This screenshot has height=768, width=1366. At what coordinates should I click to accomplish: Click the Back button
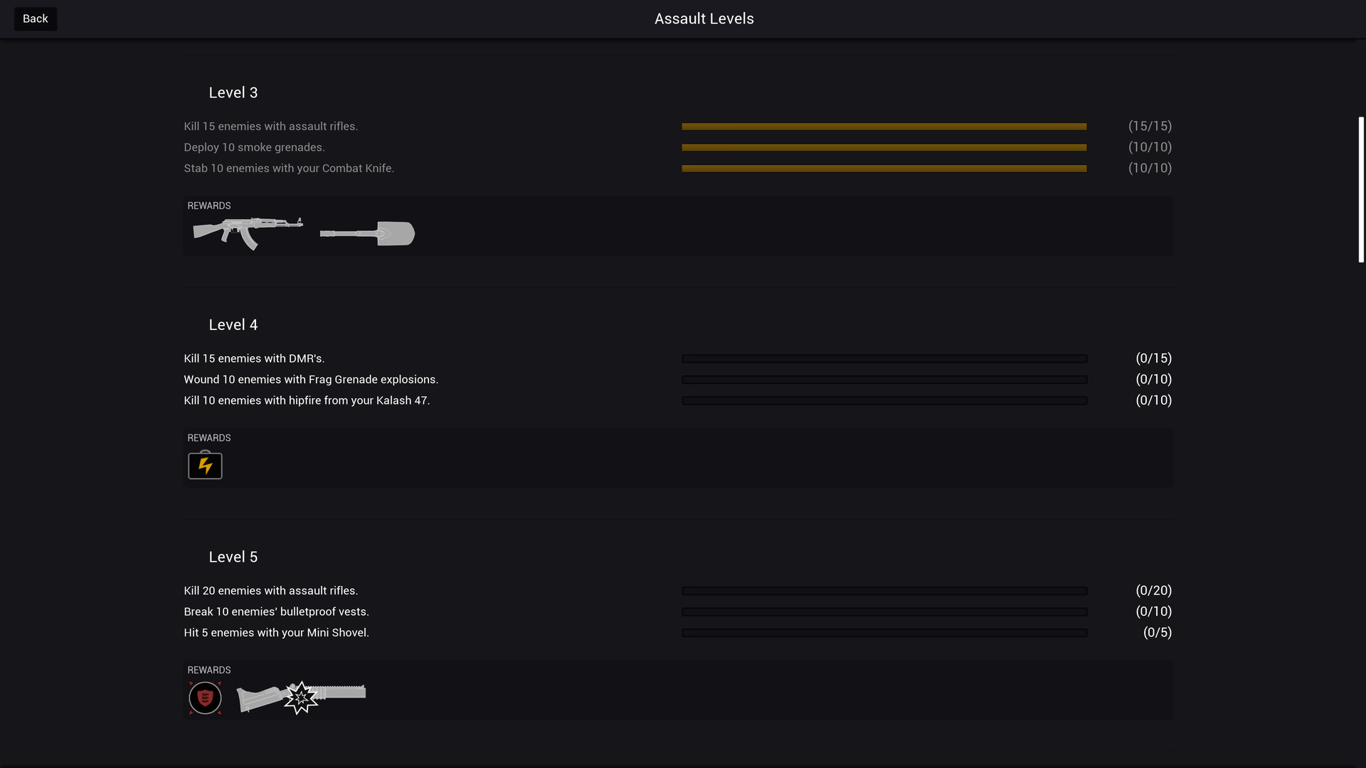[35, 18]
